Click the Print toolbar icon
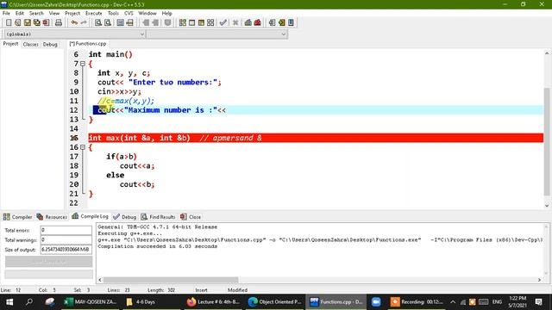Screen dimensions: 552x310 [x=59, y=22]
